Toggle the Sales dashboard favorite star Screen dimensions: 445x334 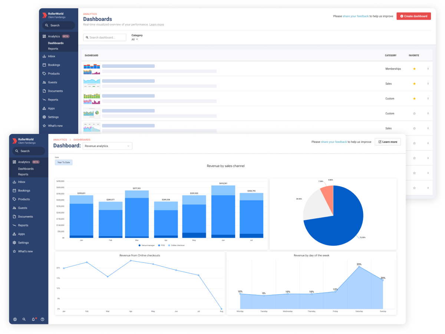click(414, 83)
